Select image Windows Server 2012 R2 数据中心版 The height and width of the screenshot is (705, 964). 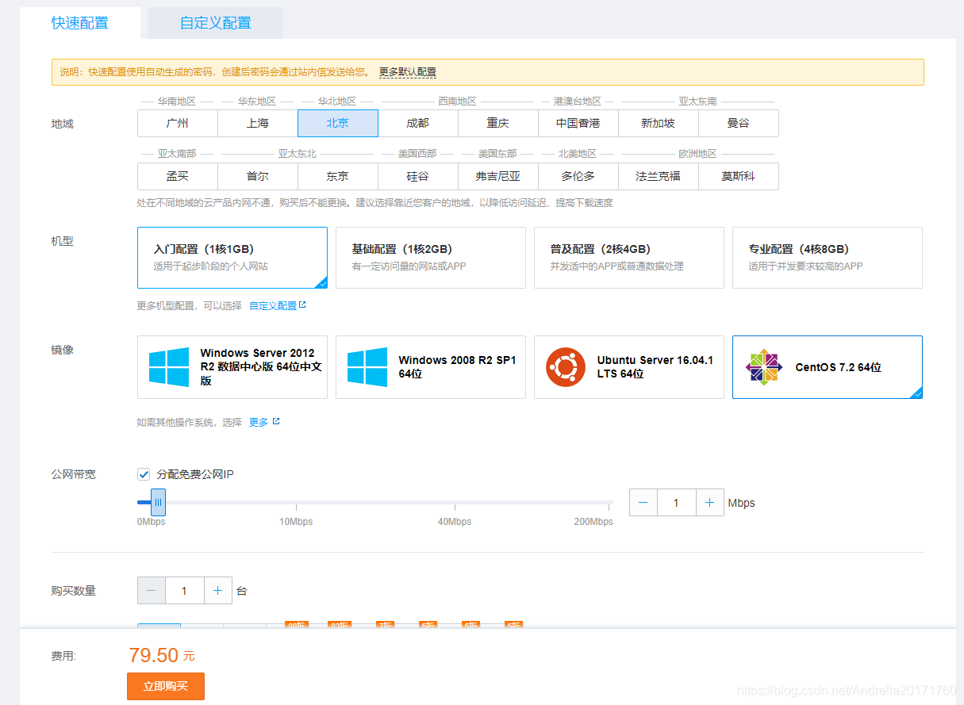point(232,367)
